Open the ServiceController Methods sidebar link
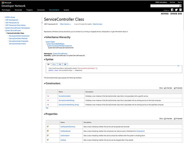 pyautogui.click(x=18, y=38)
